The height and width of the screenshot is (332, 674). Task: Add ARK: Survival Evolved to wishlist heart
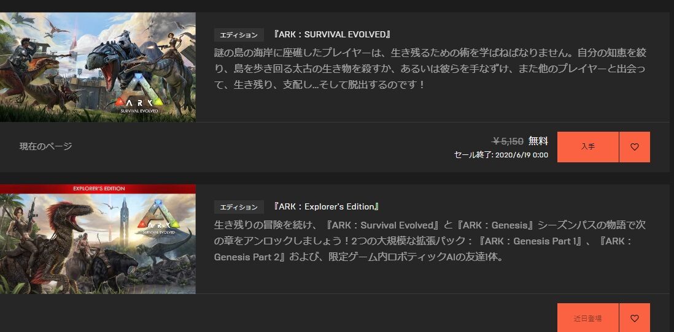(x=635, y=146)
